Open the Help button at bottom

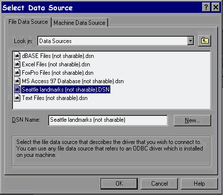click(199, 184)
